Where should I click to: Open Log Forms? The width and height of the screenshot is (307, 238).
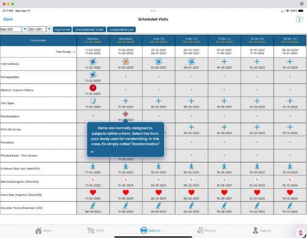62,29
